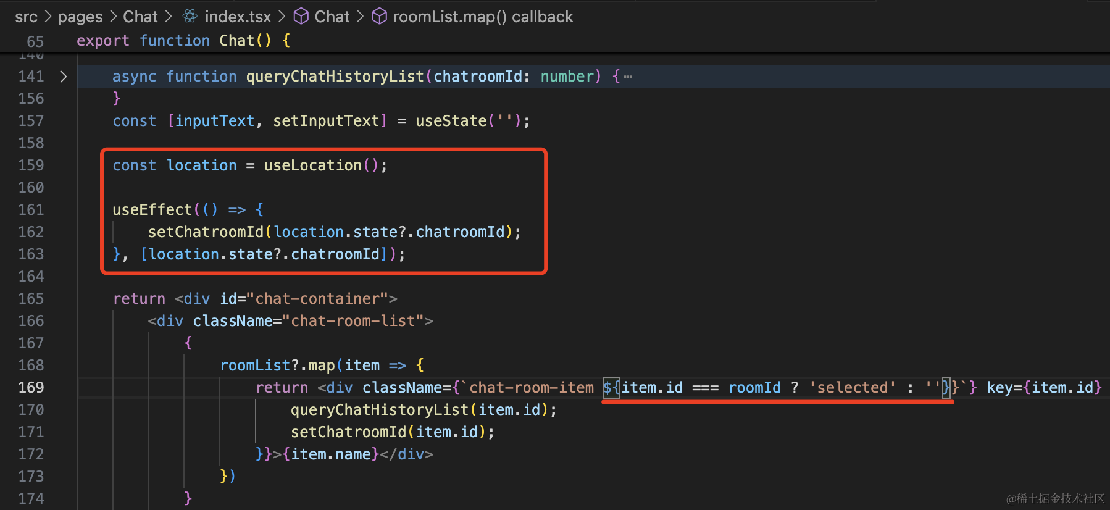Click line number 159 in the gutter

(31, 165)
